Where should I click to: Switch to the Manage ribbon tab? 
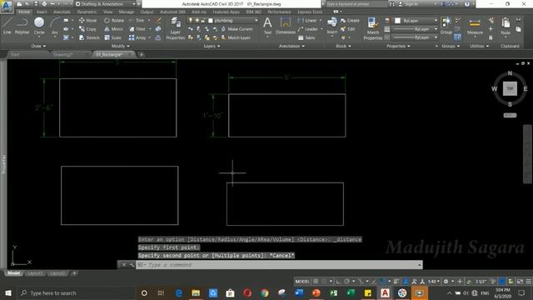(x=126, y=12)
